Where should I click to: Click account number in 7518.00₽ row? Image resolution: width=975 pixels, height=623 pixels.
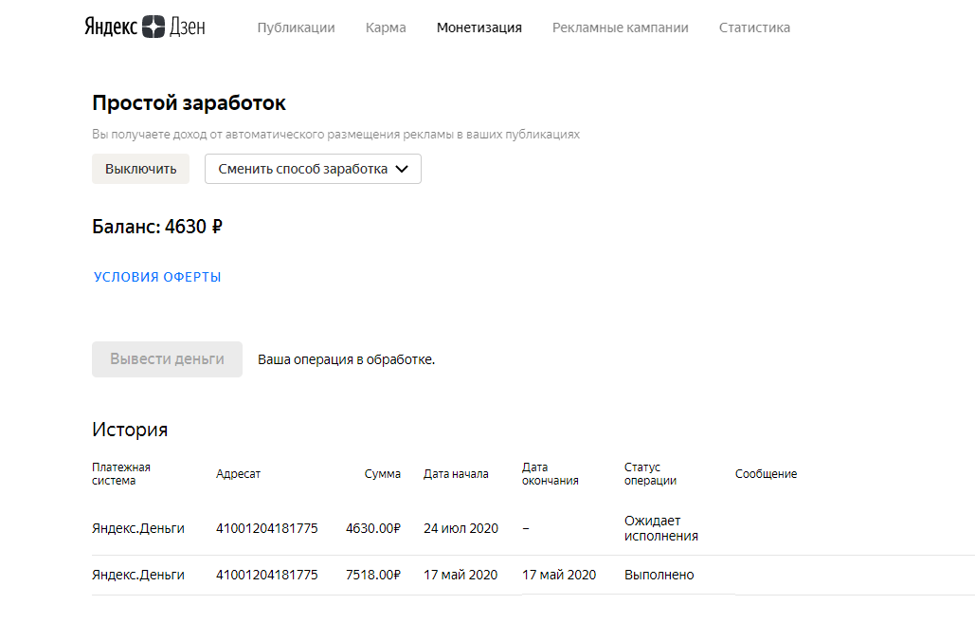[x=267, y=575]
